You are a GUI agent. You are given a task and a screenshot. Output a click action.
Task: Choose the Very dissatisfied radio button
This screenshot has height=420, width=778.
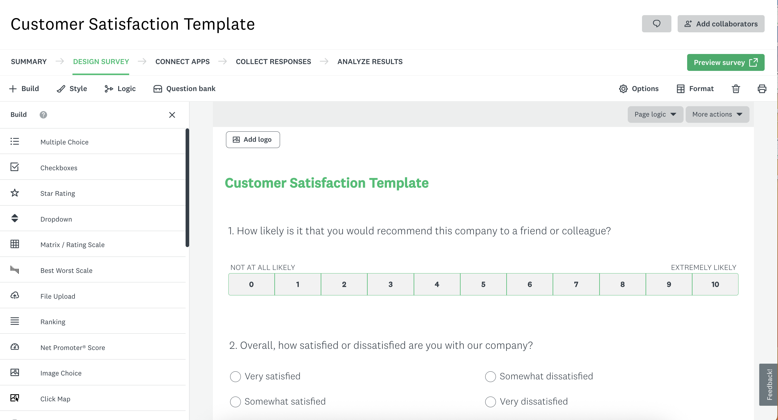[x=490, y=402]
